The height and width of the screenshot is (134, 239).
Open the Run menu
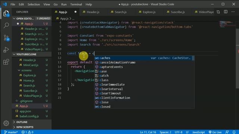coord(64,4)
